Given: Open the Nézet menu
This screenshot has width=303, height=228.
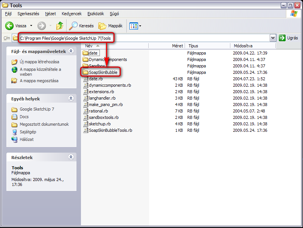Looking at the screenshot, I should [50, 14].
